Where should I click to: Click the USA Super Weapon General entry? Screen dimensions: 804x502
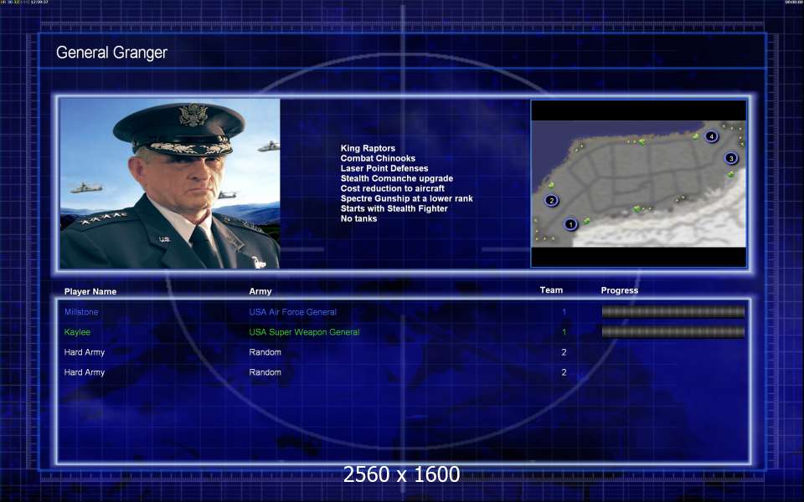click(304, 332)
